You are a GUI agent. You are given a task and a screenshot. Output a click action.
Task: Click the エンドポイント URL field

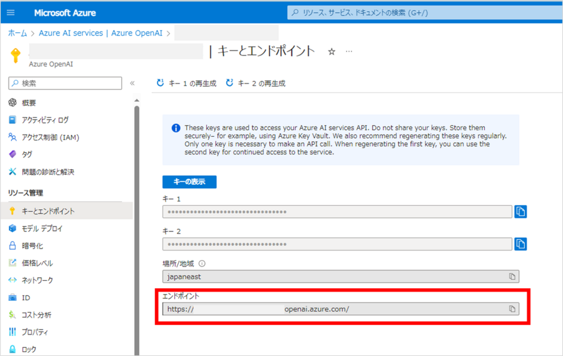click(x=341, y=309)
